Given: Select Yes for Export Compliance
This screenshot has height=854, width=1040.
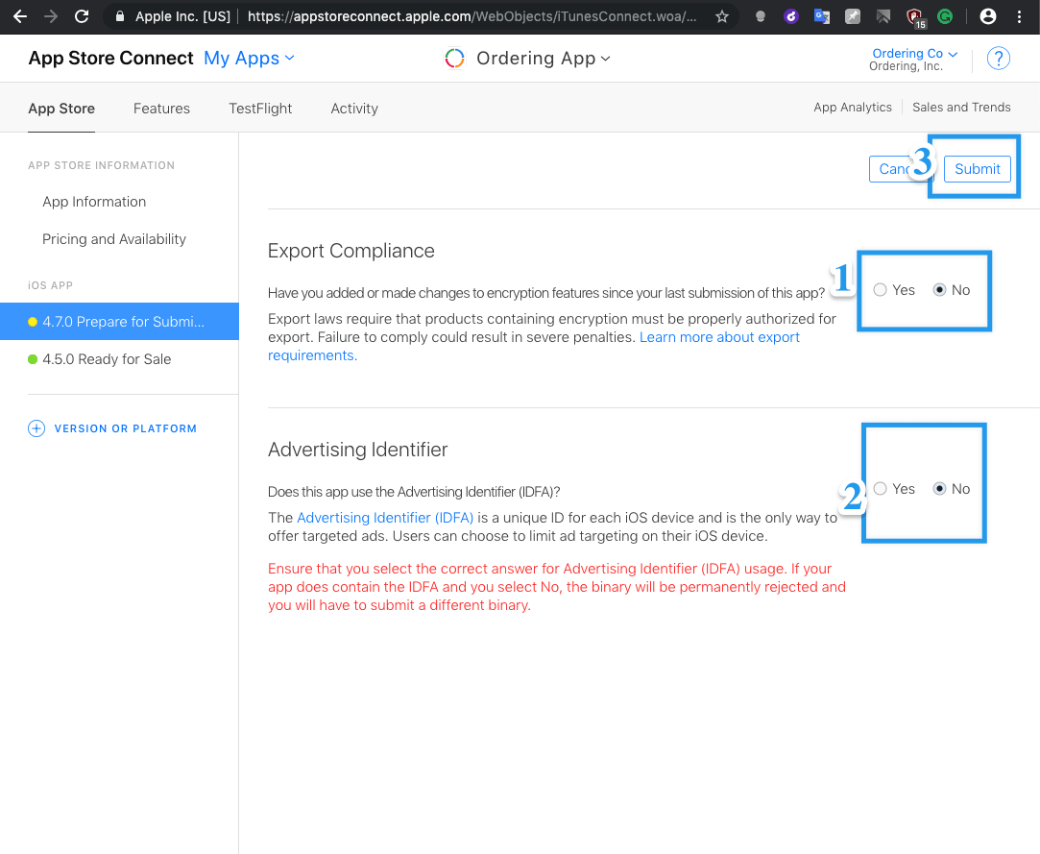Looking at the screenshot, I should click(881, 290).
